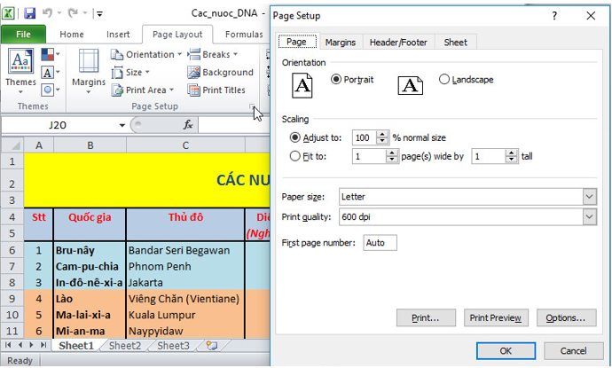Viewport: 612px width, 368px height.
Task: Click the Options... button
Action: click(x=567, y=318)
